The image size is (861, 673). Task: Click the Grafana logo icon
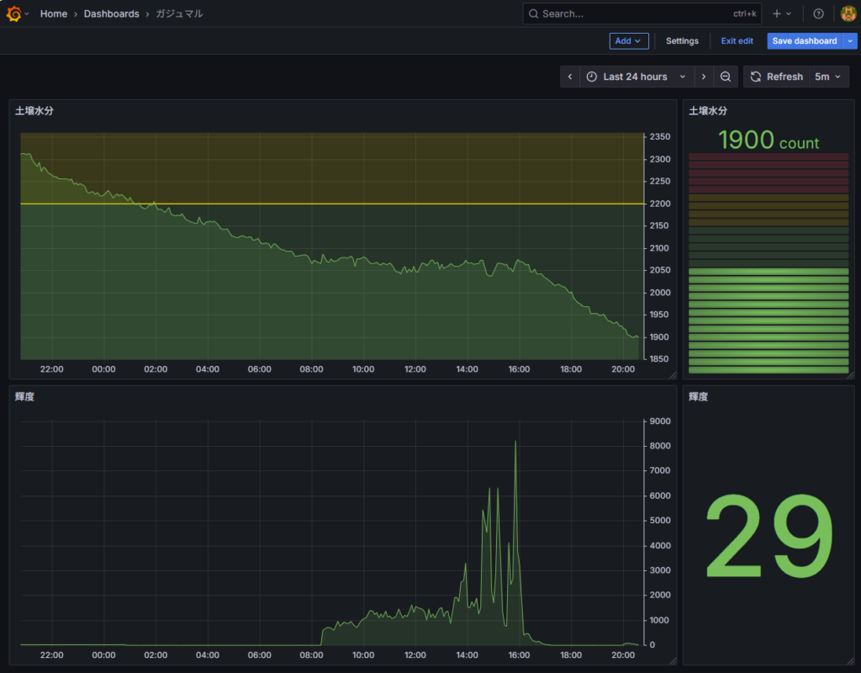click(13, 13)
